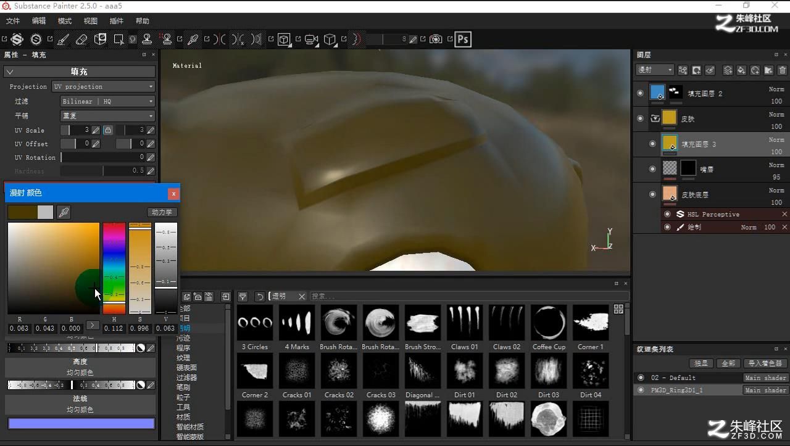Hide the 皮肤底层 layer
Viewport: 790px width, 446px height.
coord(652,194)
